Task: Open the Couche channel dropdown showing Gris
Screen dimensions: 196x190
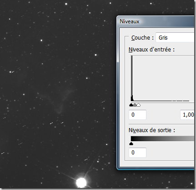Action: click(x=175, y=37)
